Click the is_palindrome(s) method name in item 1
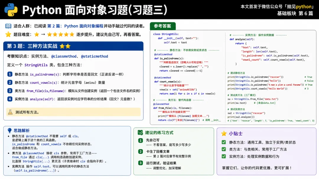 coord(45,74)
